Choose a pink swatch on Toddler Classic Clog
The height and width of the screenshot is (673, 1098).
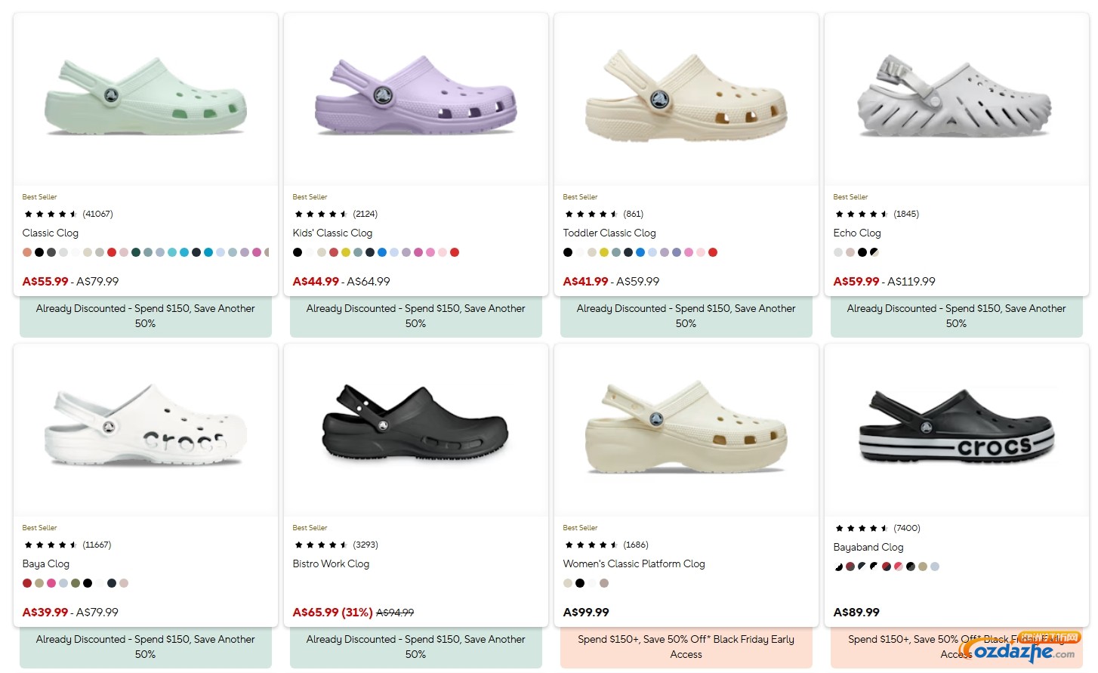pos(689,252)
